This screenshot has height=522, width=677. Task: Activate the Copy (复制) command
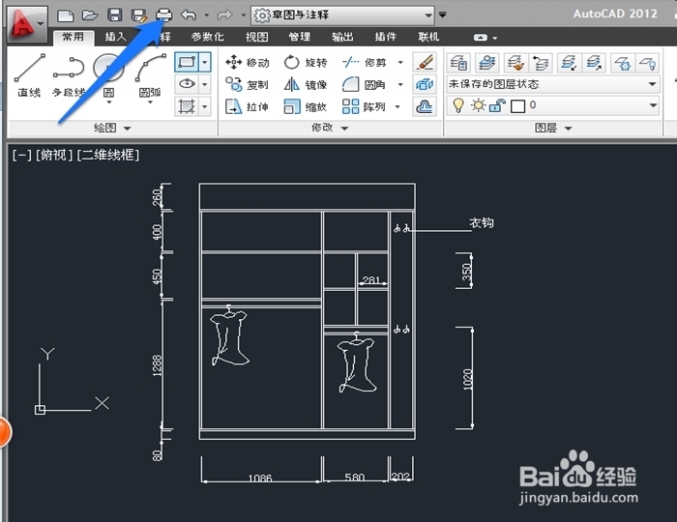[x=248, y=84]
